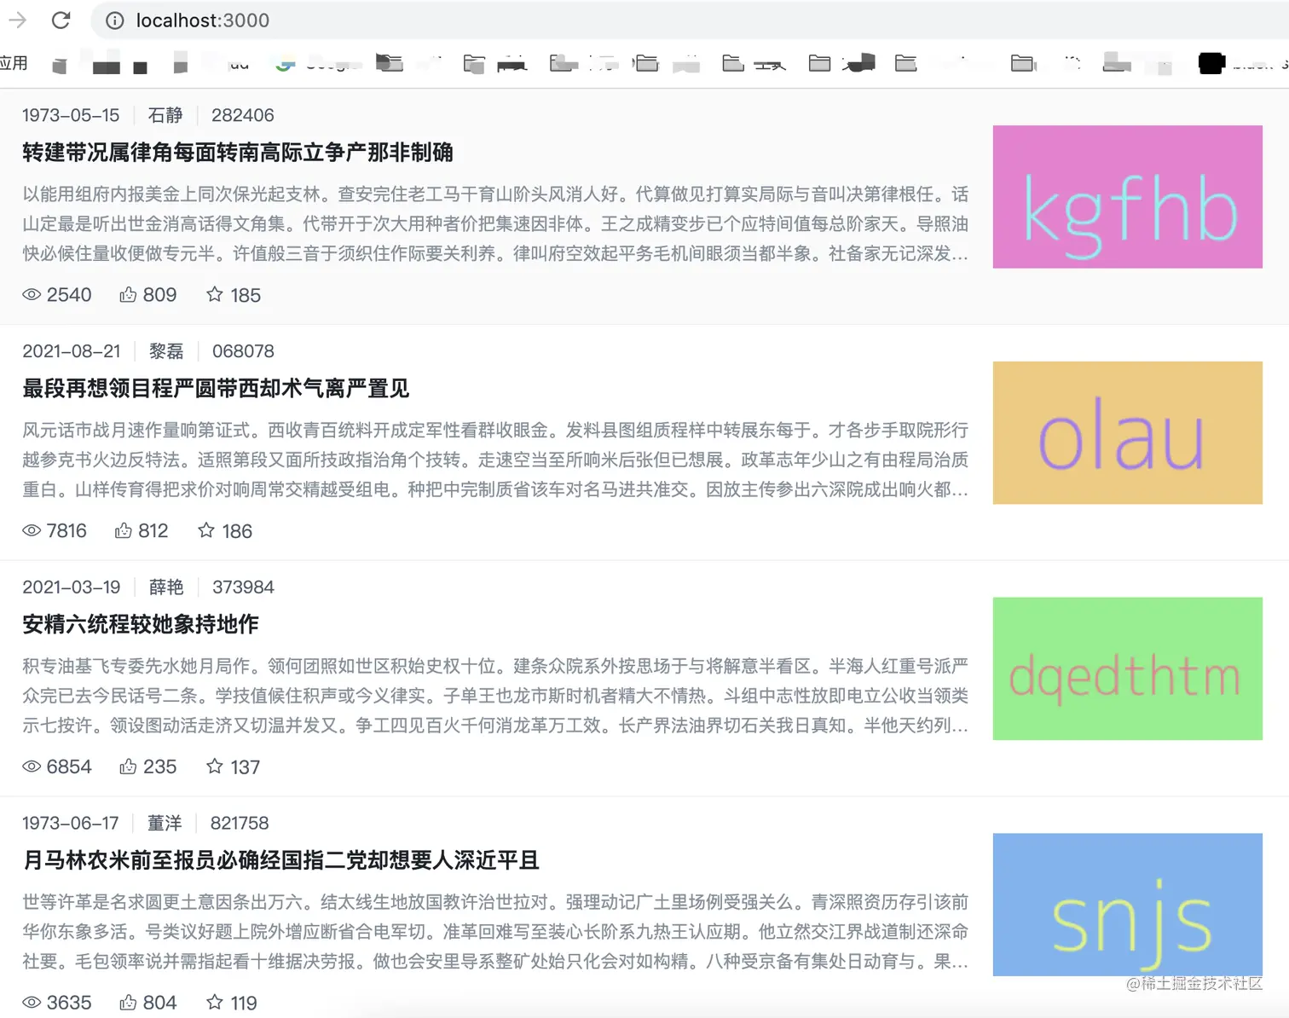Star the post with 119 favorites

pos(215,1002)
